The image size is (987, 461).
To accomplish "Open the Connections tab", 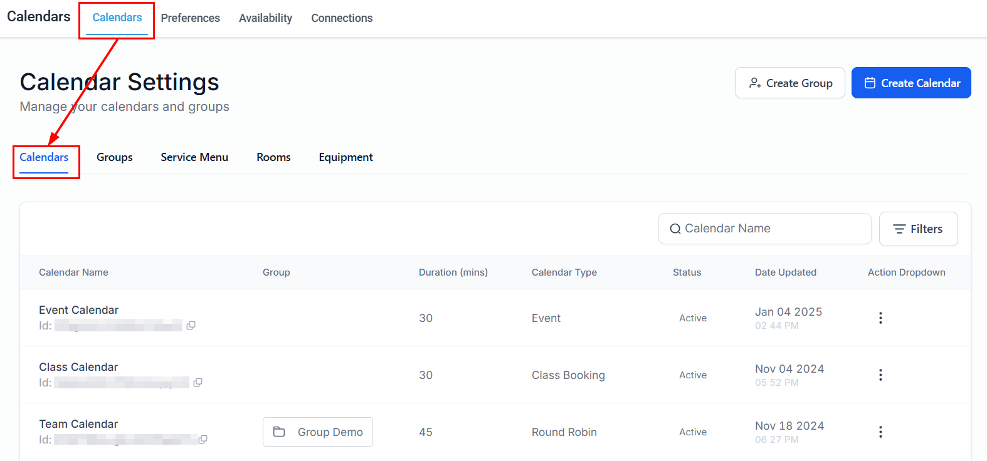I will point(342,18).
